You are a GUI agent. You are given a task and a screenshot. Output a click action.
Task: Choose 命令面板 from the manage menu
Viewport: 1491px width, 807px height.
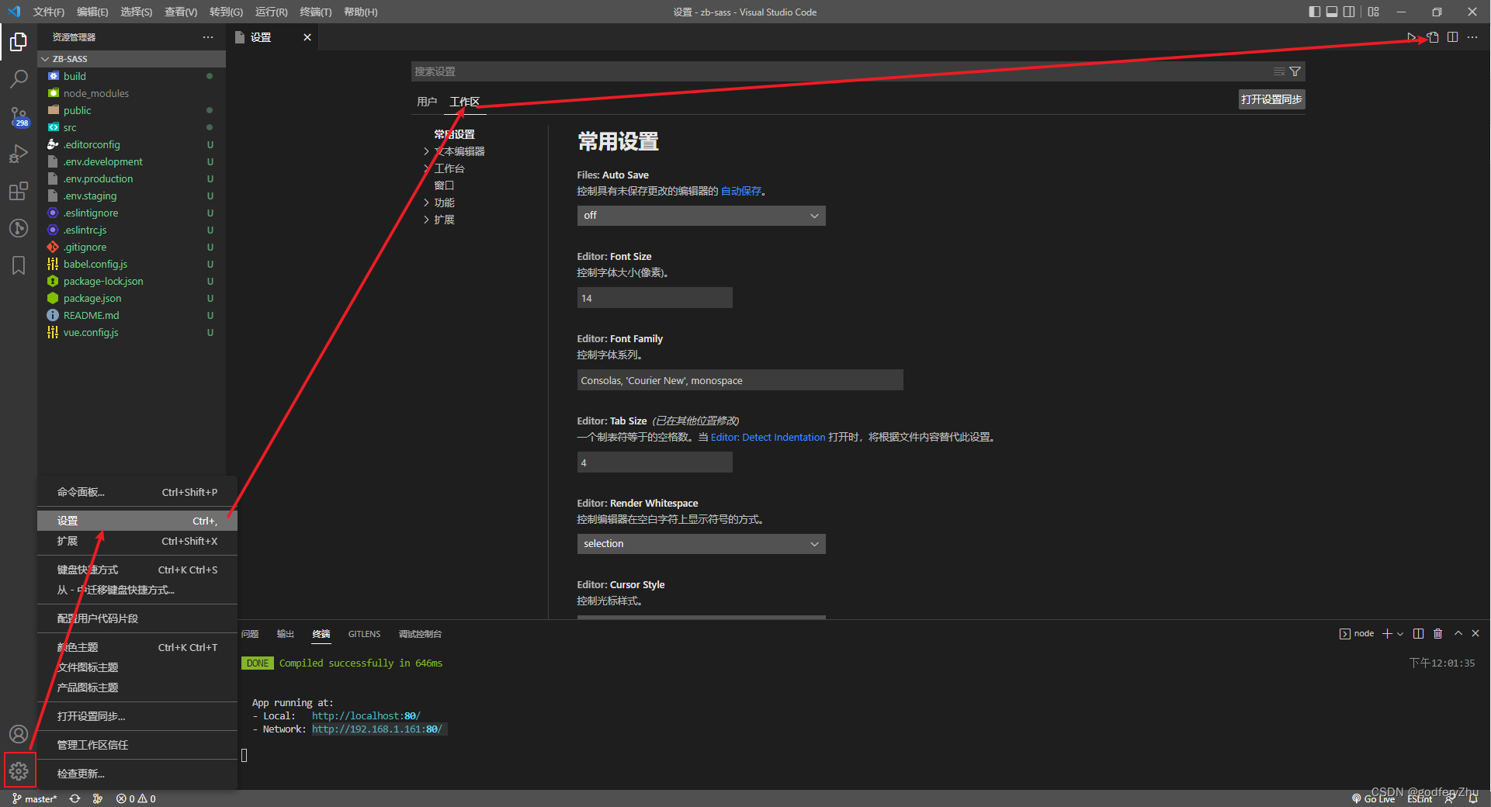tap(137, 492)
